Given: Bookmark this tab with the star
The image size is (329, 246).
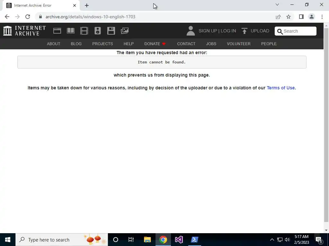Looking at the screenshot, I should pos(289,17).
